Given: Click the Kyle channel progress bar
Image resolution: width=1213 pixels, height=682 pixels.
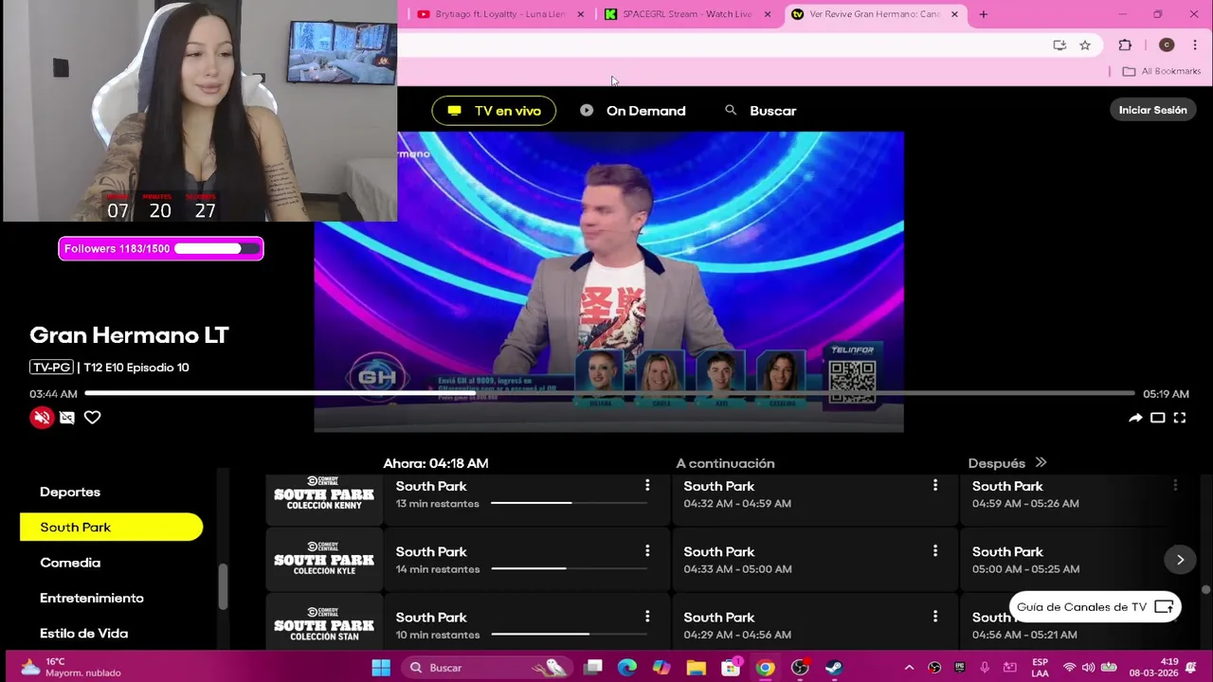Looking at the screenshot, I should [x=568, y=568].
